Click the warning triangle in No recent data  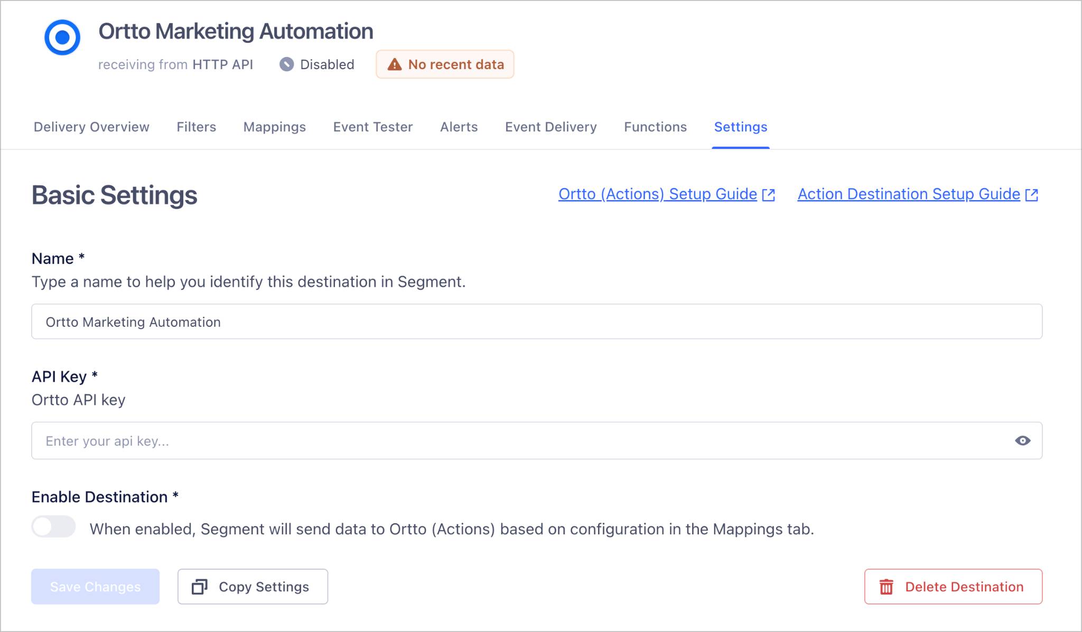pos(394,64)
